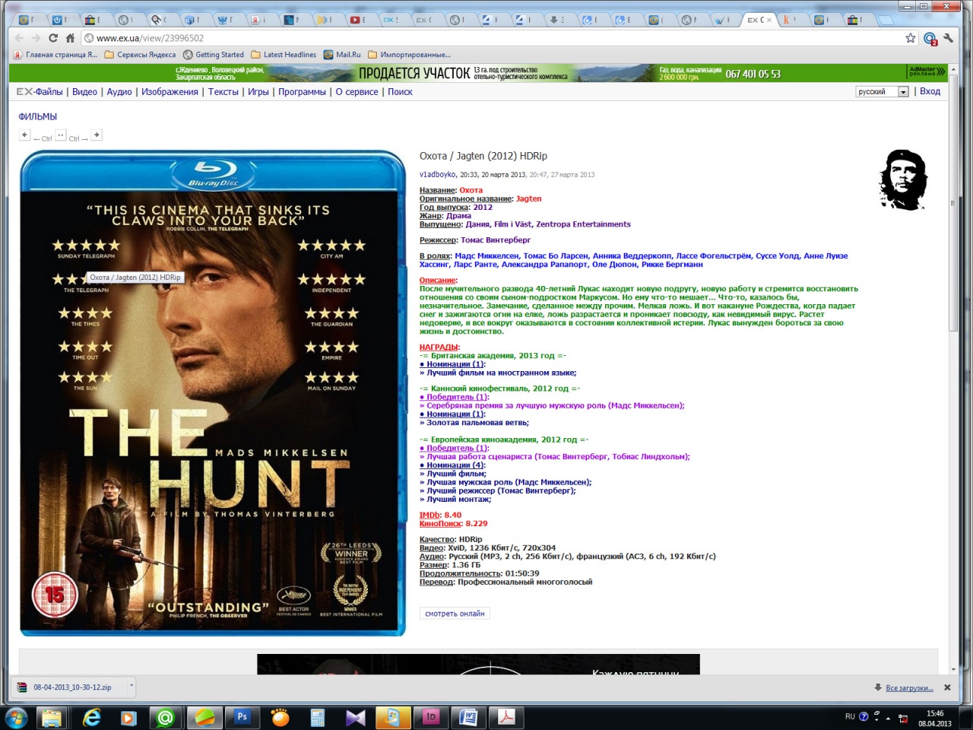The width and height of the screenshot is (973, 730).
Task: Click the page vertical scrollbar thumb
Action: pyautogui.click(x=953, y=203)
